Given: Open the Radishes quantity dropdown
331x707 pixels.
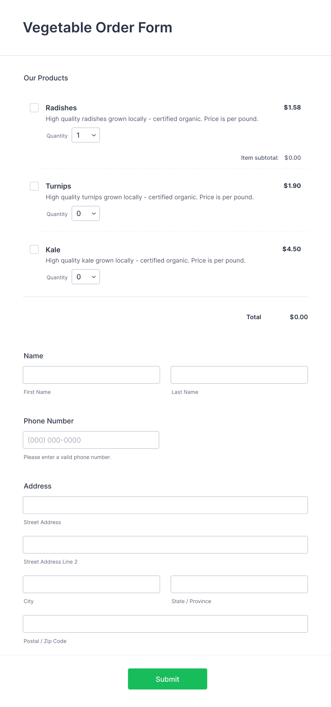Looking at the screenshot, I should tap(85, 135).
